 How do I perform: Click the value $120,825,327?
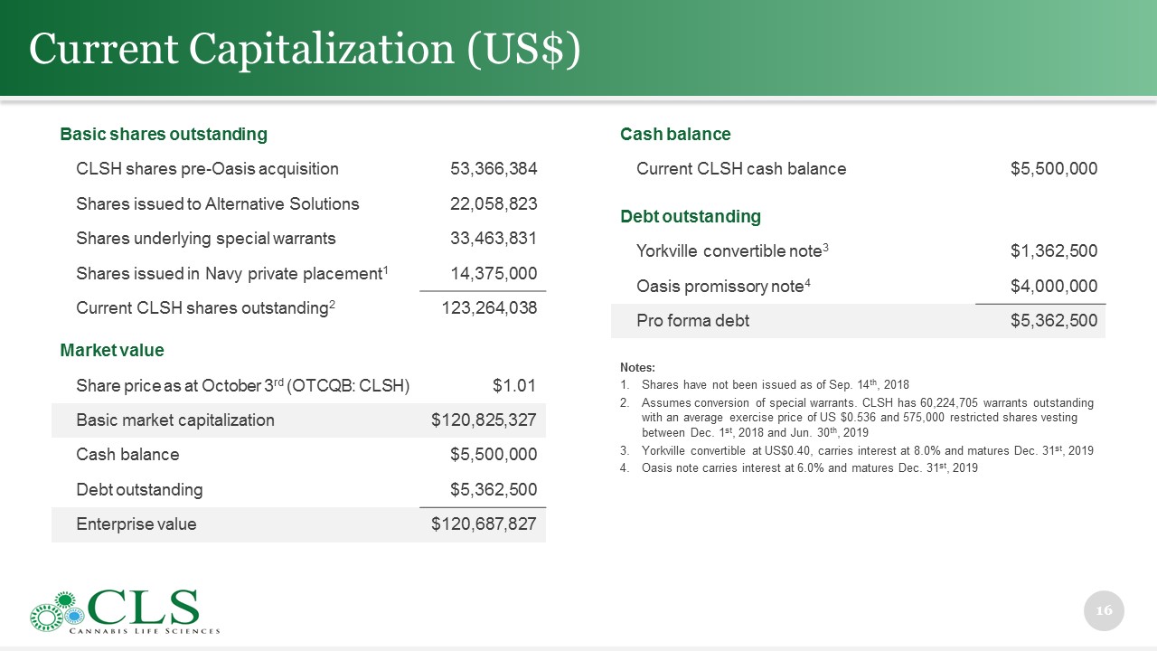point(484,420)
